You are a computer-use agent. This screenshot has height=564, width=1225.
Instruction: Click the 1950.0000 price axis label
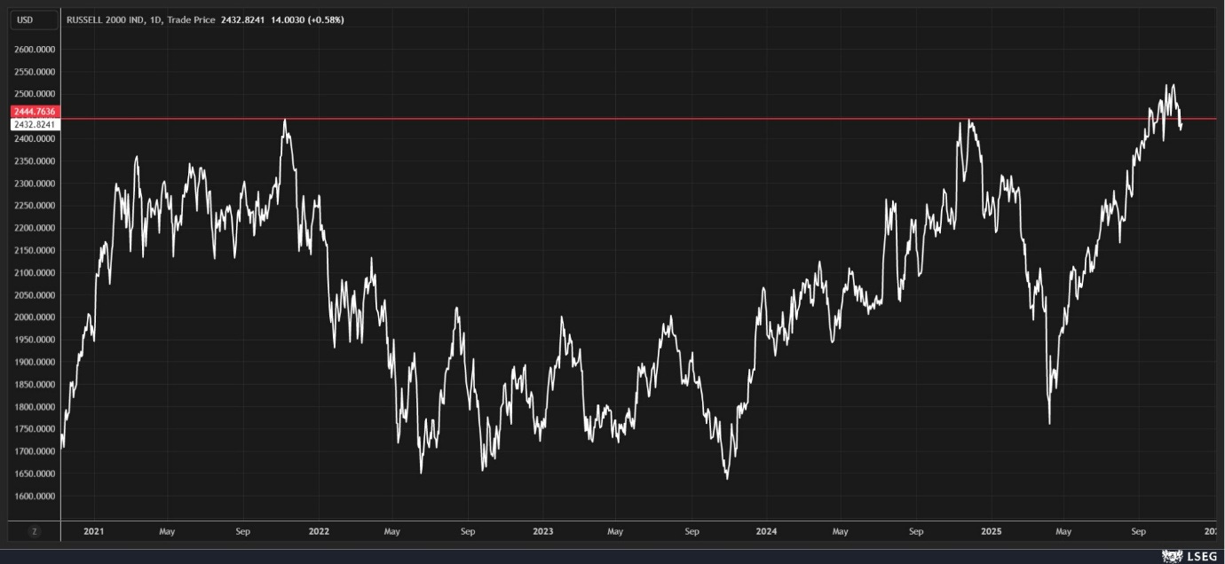36,340
